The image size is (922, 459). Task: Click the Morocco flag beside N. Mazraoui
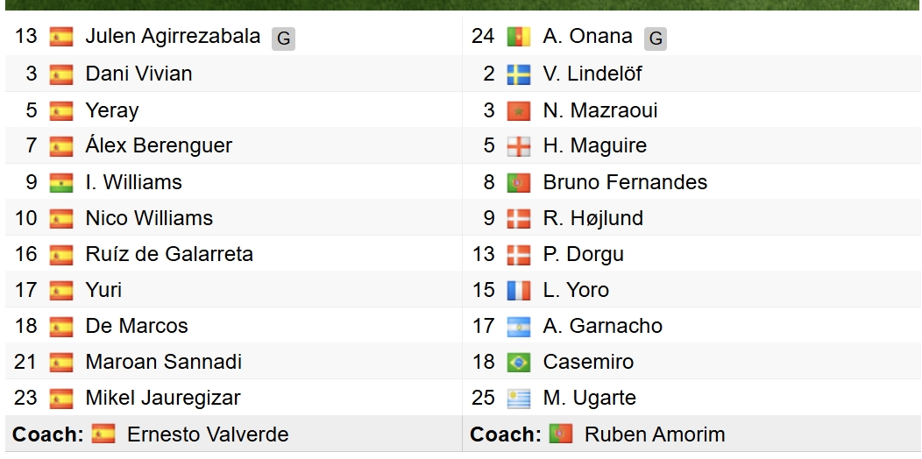point(519,111)
